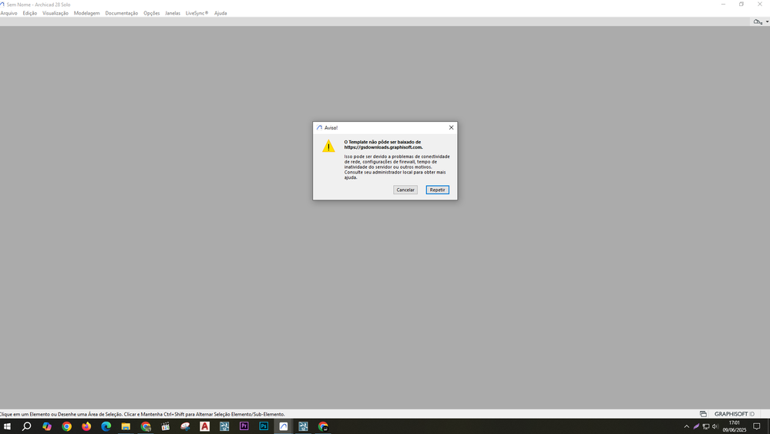Open the Windows notification center icon

pos(757,426)
